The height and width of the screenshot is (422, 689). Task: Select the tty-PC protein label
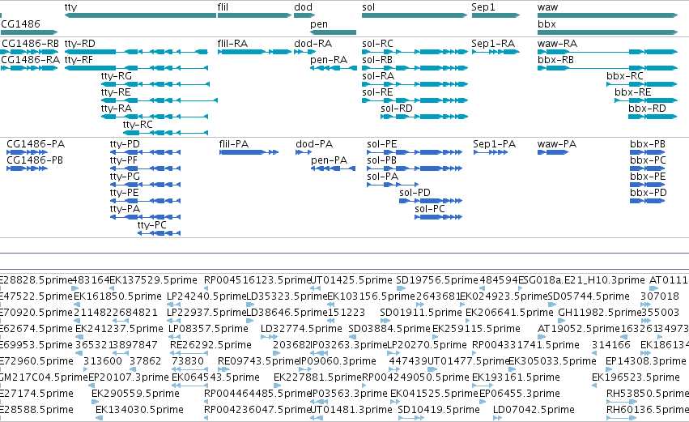click(x=151, y=225)
